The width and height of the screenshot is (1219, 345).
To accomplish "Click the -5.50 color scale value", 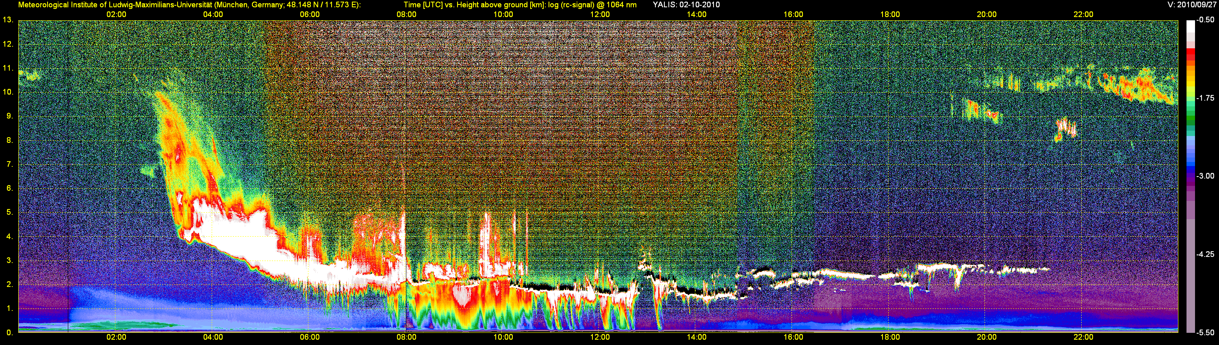I will click(x=1205, y=332).
